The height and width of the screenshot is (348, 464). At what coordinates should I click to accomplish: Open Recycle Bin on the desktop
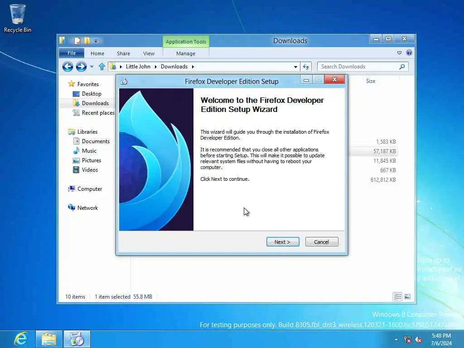18,18
